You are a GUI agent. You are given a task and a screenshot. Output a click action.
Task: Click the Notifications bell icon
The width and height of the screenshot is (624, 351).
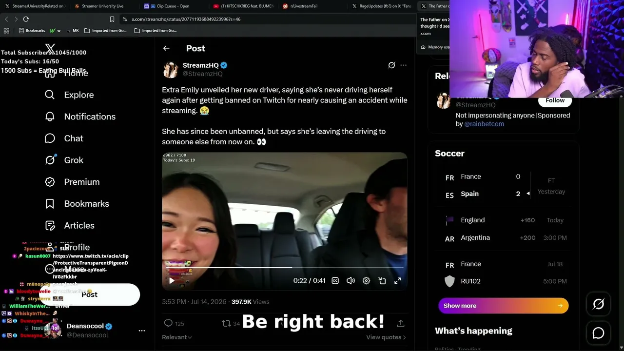tap(50, 117)
